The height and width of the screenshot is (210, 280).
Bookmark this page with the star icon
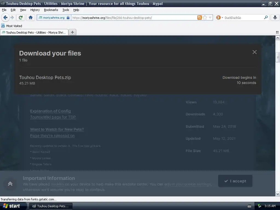pos(205,17)
